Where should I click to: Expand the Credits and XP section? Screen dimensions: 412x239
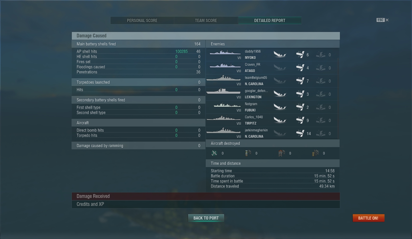pyautogui.click(x=206, y=204)
